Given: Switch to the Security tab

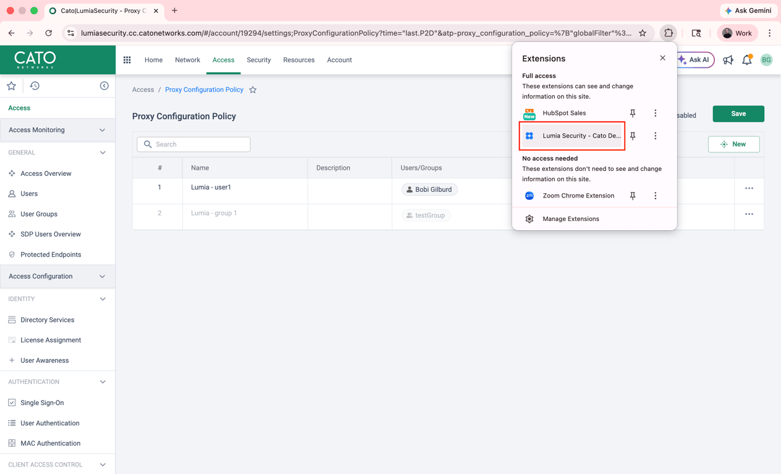Looking at the screenshot, I should click(x=259, y=60).
